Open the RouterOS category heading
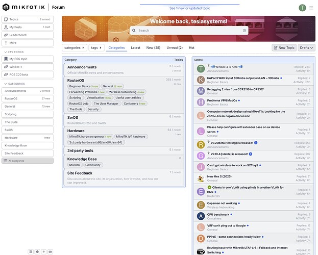This screenshot has height=255, width=318. (x=76, y=81)
